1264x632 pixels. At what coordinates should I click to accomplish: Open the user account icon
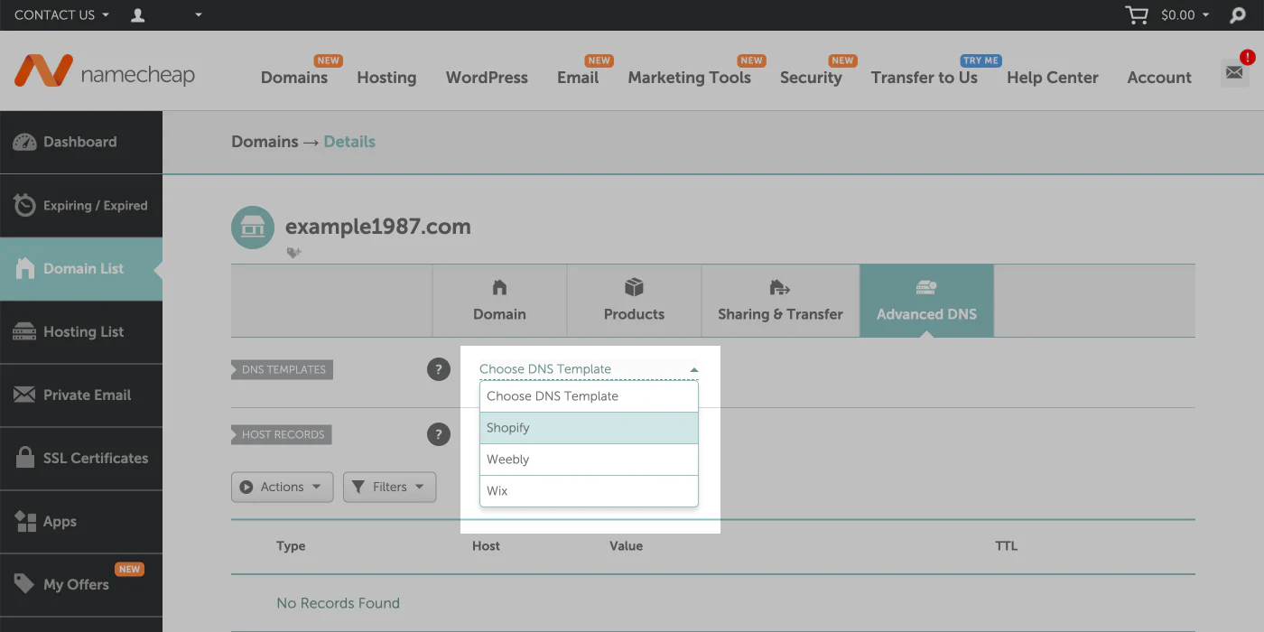138,15
